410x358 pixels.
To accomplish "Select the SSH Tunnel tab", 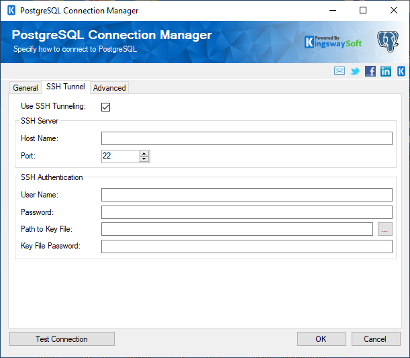I will [66, 87].
